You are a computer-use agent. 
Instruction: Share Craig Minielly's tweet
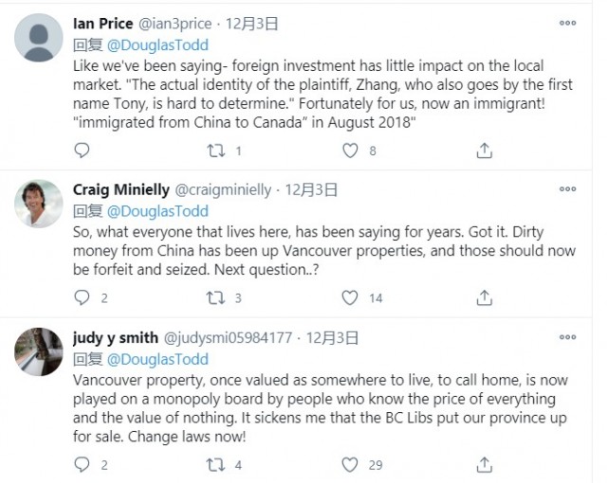485,297
